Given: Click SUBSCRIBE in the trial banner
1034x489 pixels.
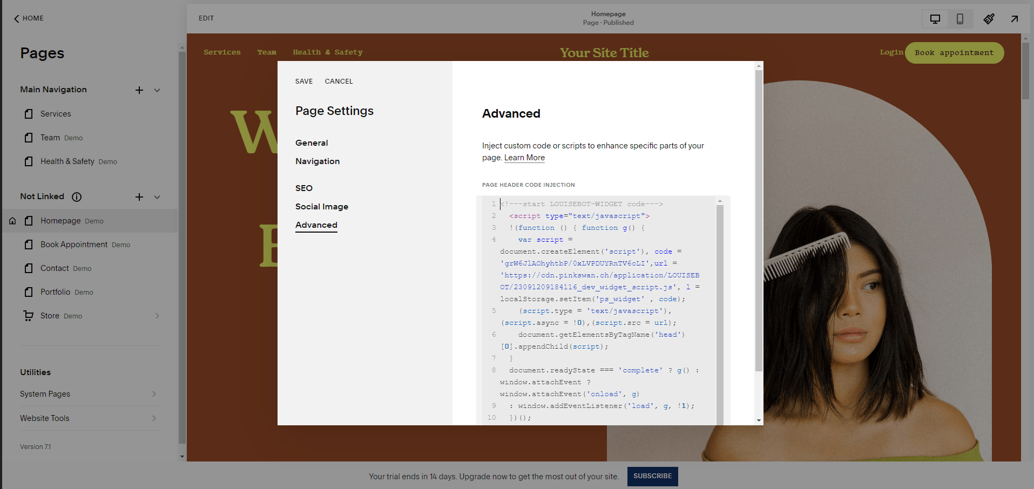Looking at the screenshot, I should coord(652,476).
